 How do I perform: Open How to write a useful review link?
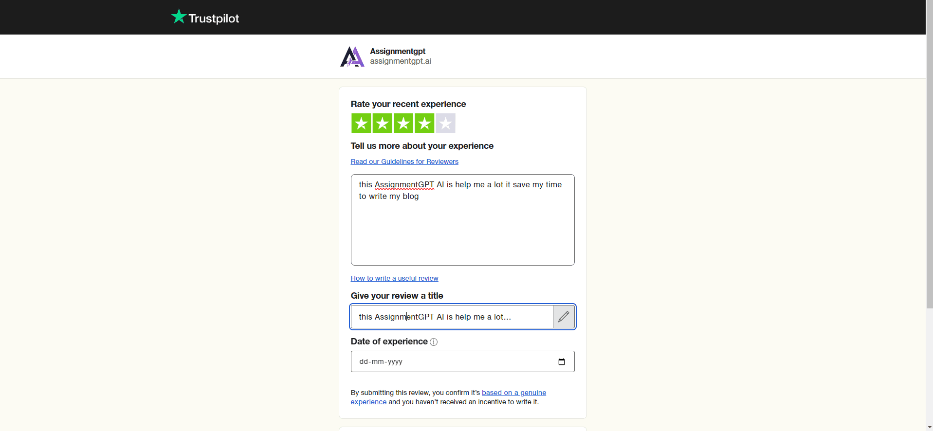click(394, 278)
